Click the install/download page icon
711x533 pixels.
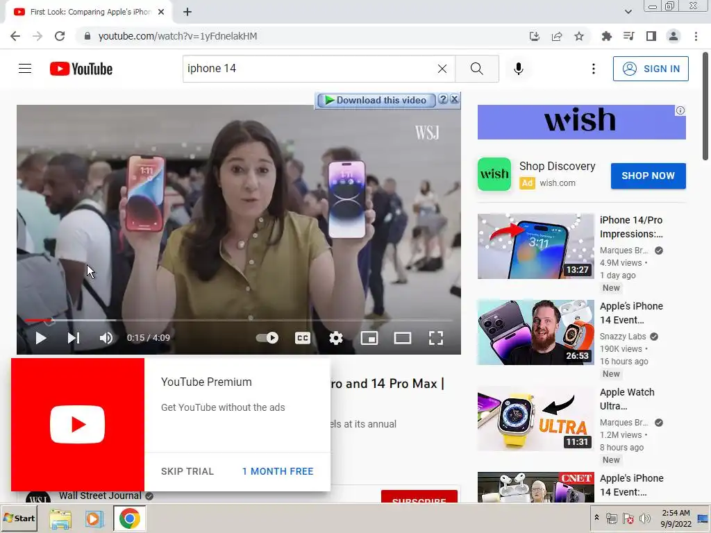coord(535,36)
